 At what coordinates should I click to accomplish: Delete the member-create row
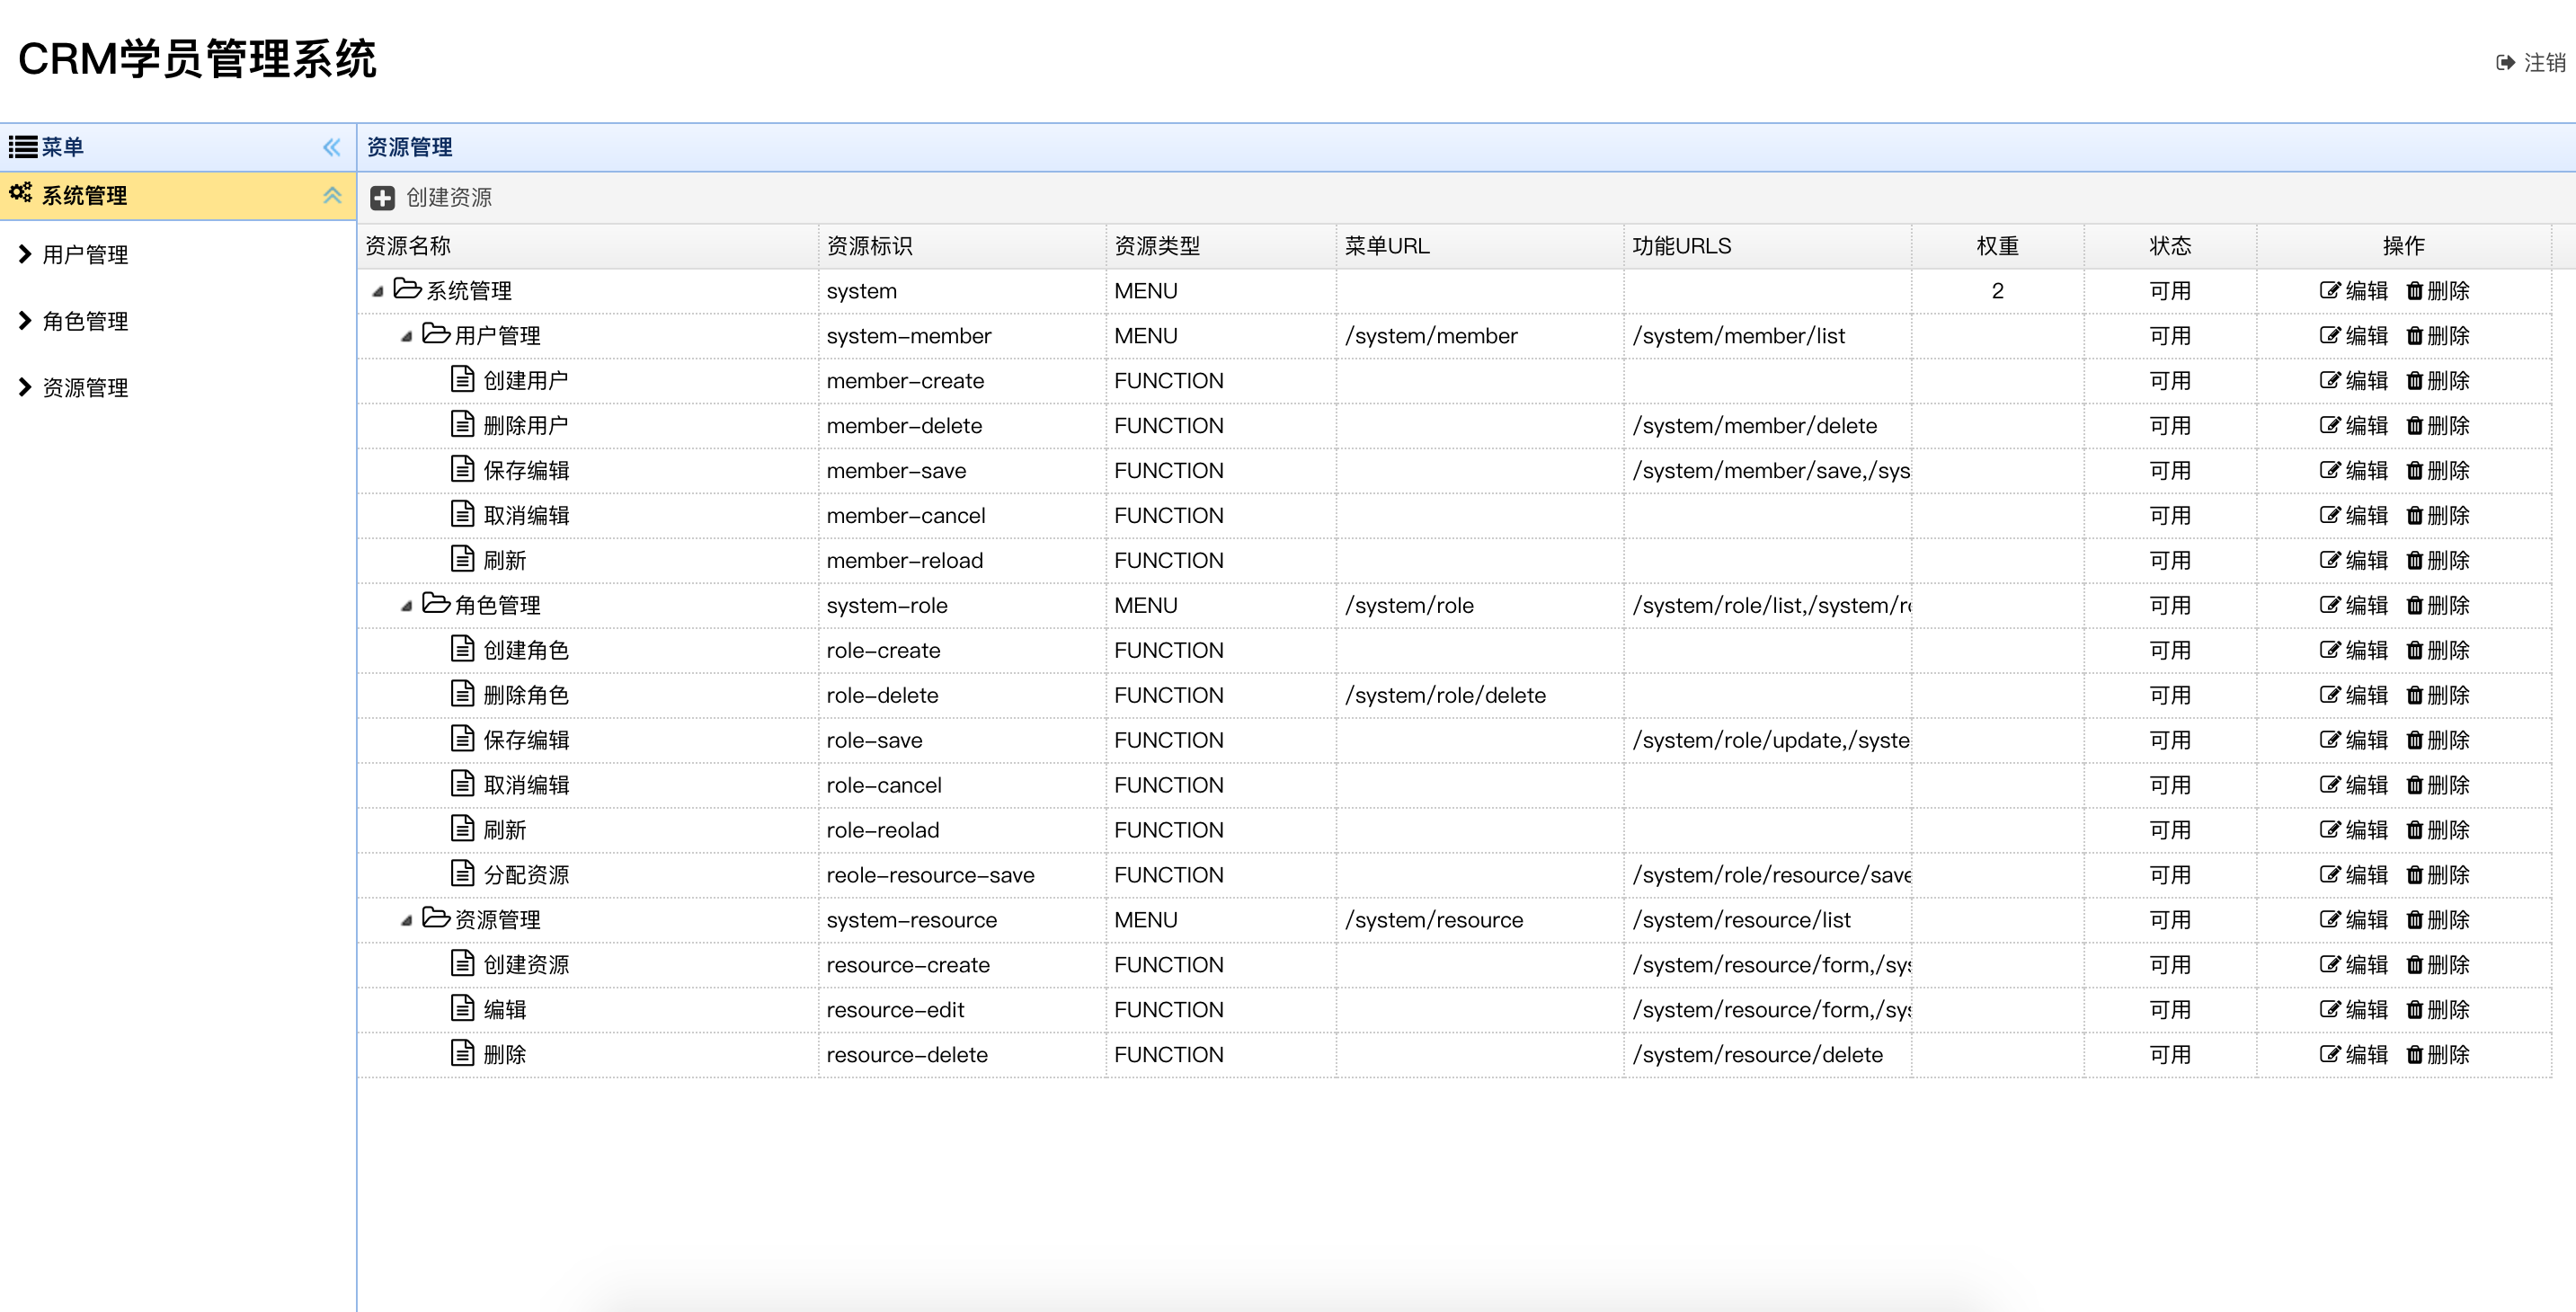point(2437,381)
